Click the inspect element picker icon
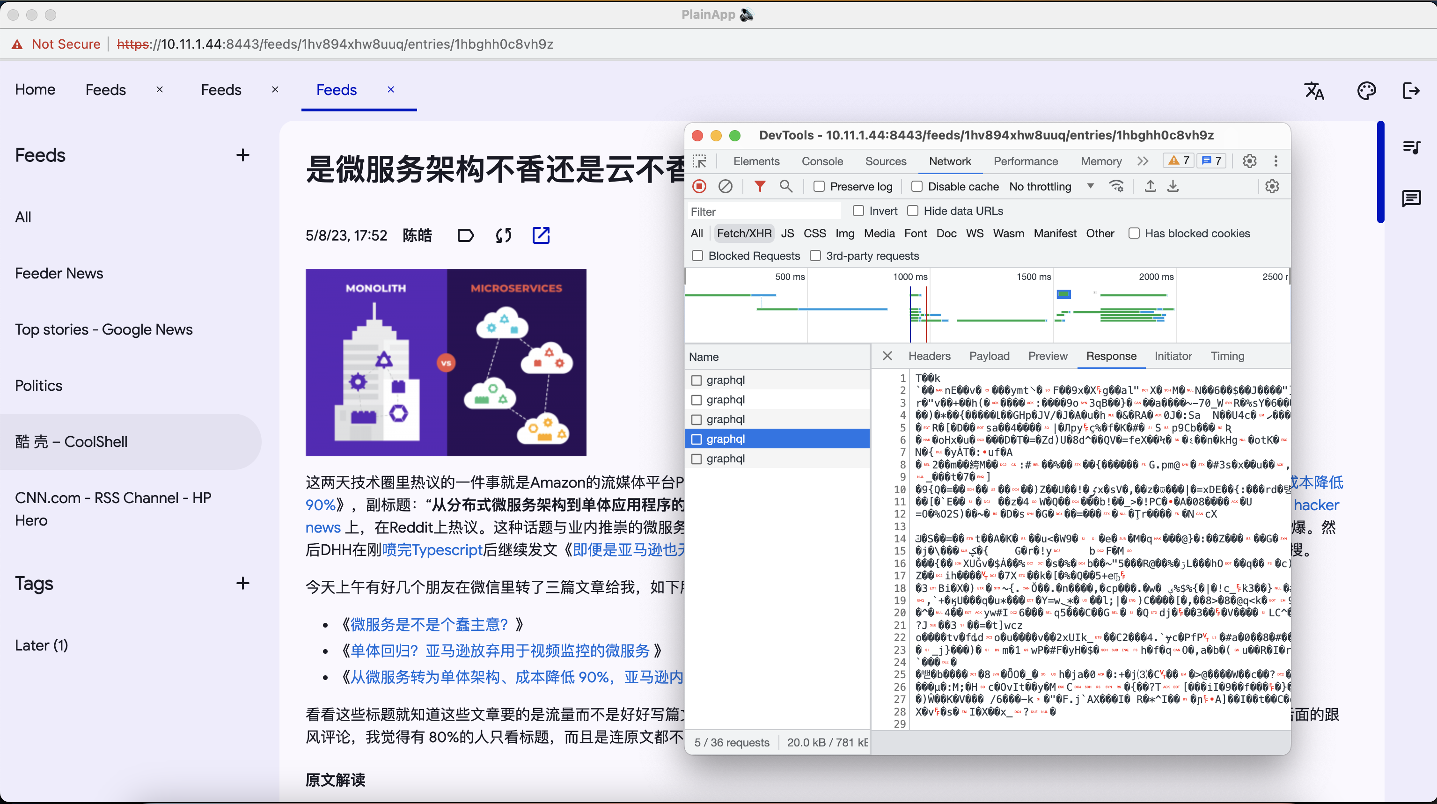The width and height of the screenshot is (1437, 804). point(699,161)
